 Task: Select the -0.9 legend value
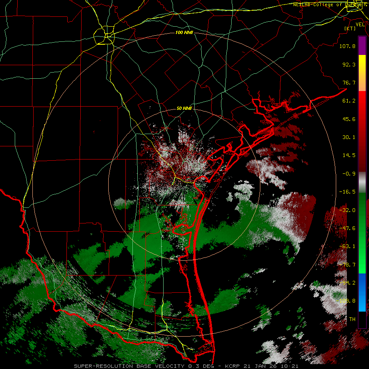[349, 174]
